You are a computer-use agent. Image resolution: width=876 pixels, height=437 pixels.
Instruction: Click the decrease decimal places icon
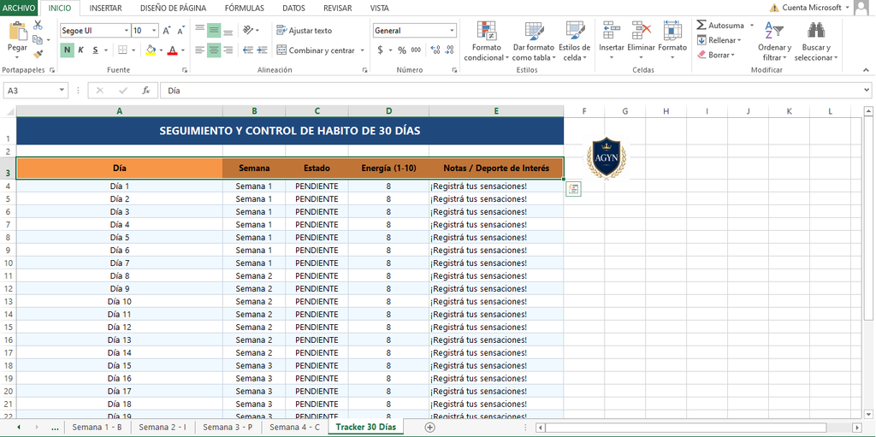pyautogui.click(x=450, y=50)
